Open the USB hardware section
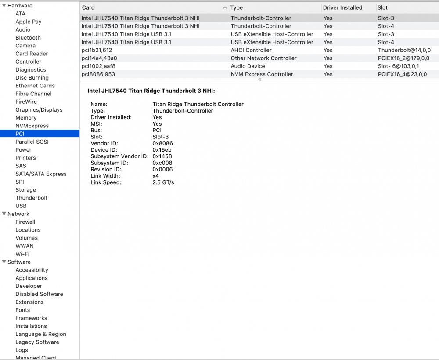Screen dimensions: 439x360 click(21, 206)
